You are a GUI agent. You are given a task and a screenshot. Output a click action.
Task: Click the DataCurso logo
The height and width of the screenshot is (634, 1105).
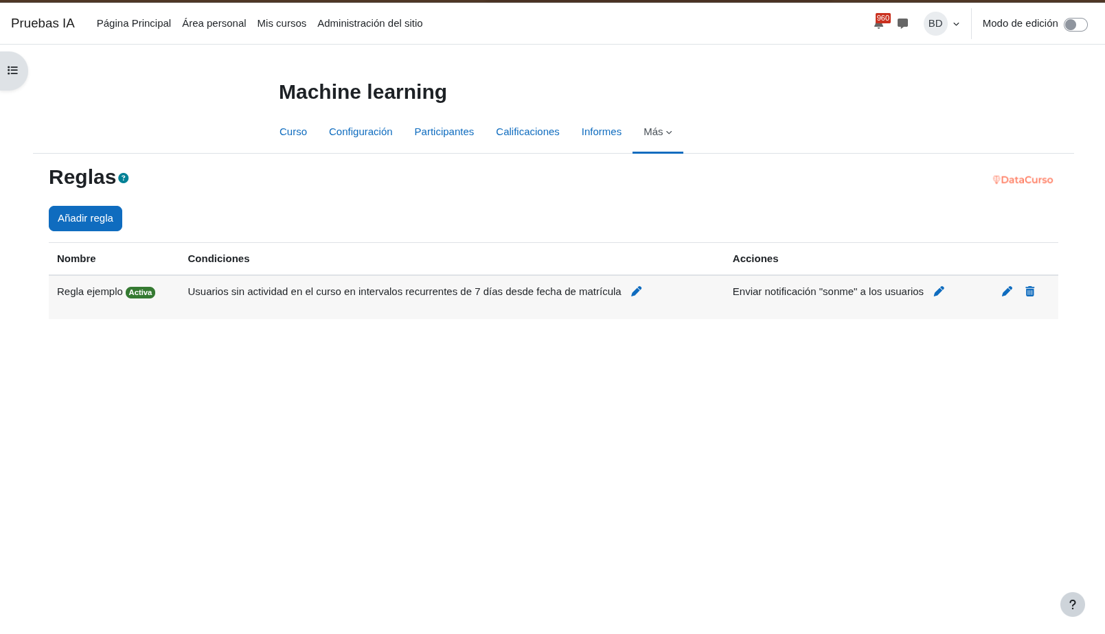click(x=1023, y=180)
